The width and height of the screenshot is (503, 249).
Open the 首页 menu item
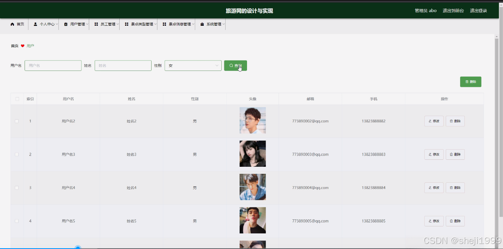(x=17, y=24)
